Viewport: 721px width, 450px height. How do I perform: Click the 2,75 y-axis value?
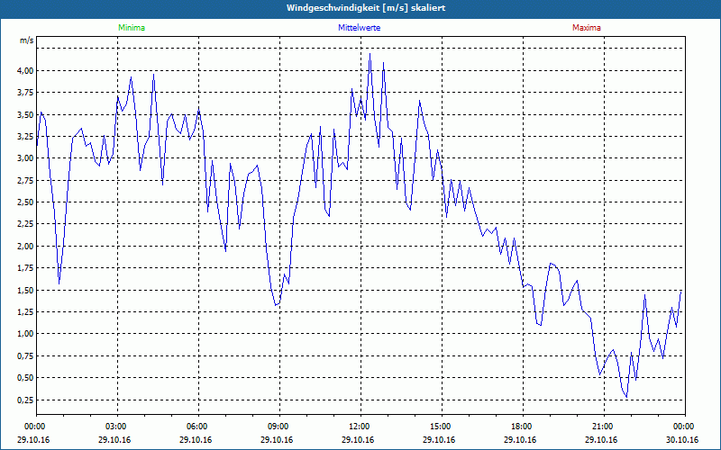[x=26, y=181]
